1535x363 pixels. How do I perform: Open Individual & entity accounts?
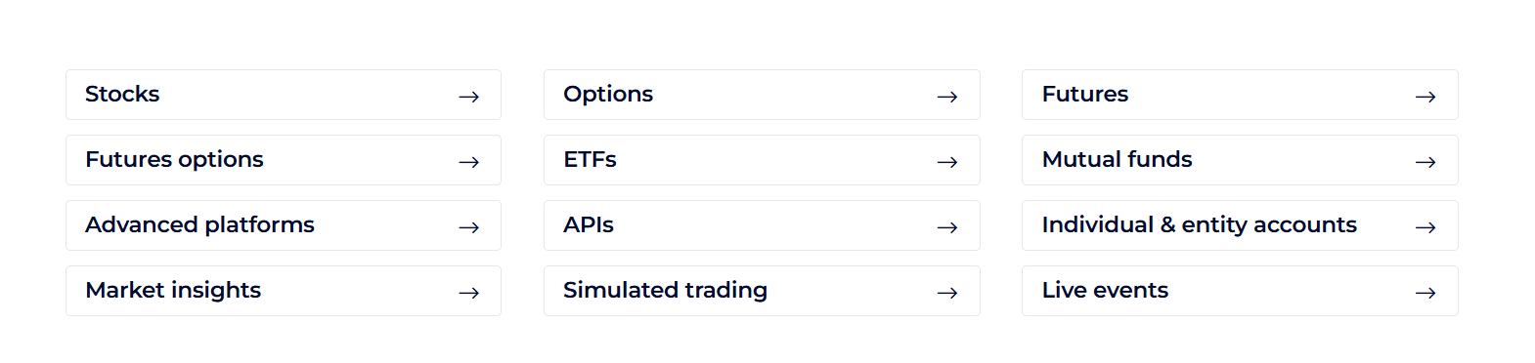point(1240,225)
